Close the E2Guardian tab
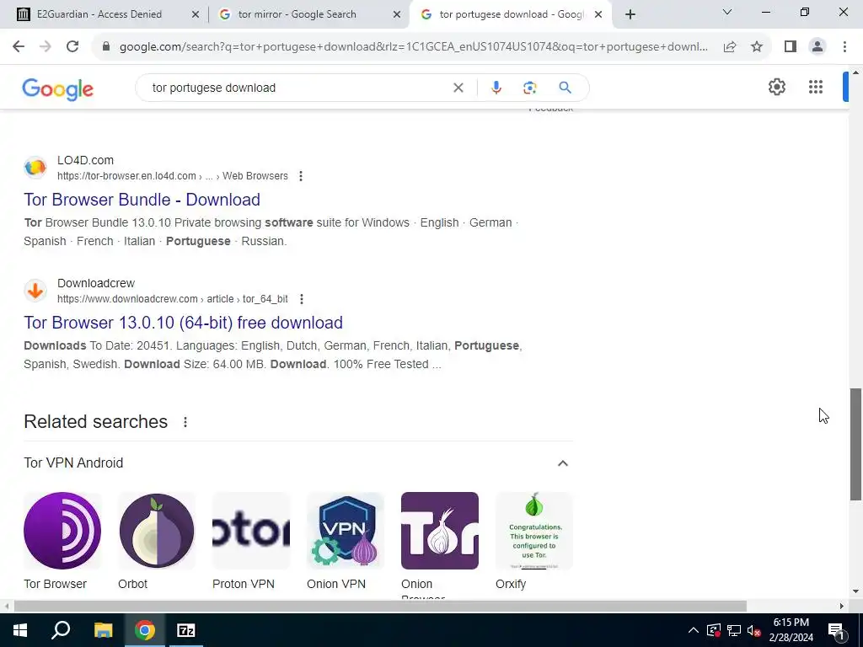863x647 pixels. tap(196, 14)
